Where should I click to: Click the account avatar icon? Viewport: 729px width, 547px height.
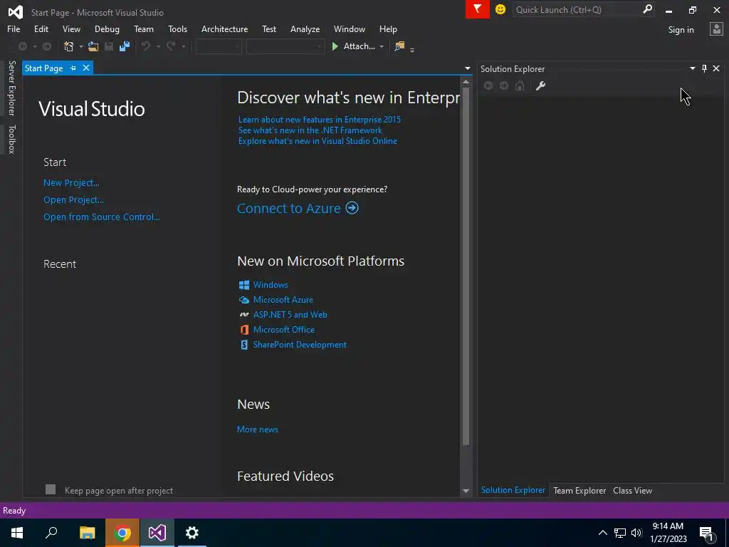pyautogui.click(x=716, y=29)
